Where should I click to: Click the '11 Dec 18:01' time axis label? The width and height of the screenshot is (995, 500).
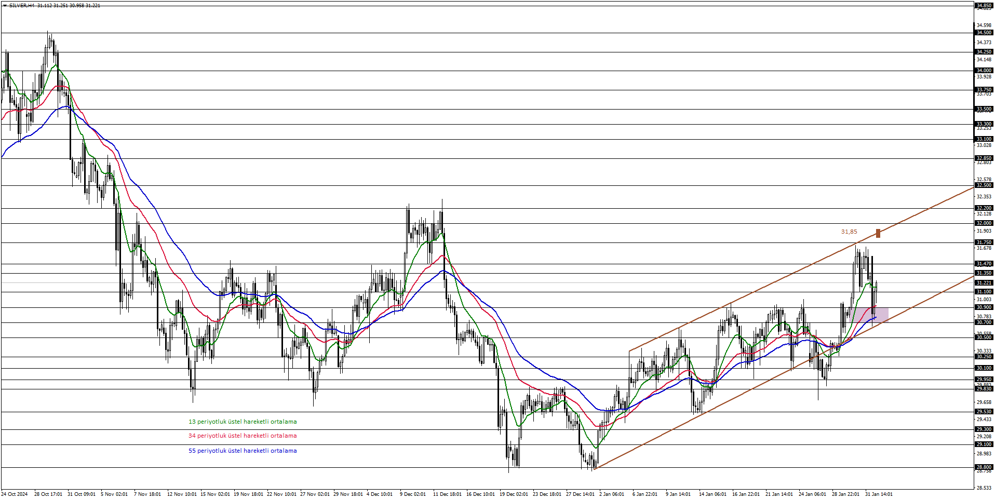click(x=447, y=494)
